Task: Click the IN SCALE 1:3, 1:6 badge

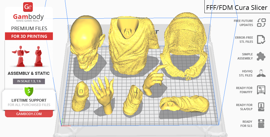Action: pyautogui.click(x=29, y=81)
